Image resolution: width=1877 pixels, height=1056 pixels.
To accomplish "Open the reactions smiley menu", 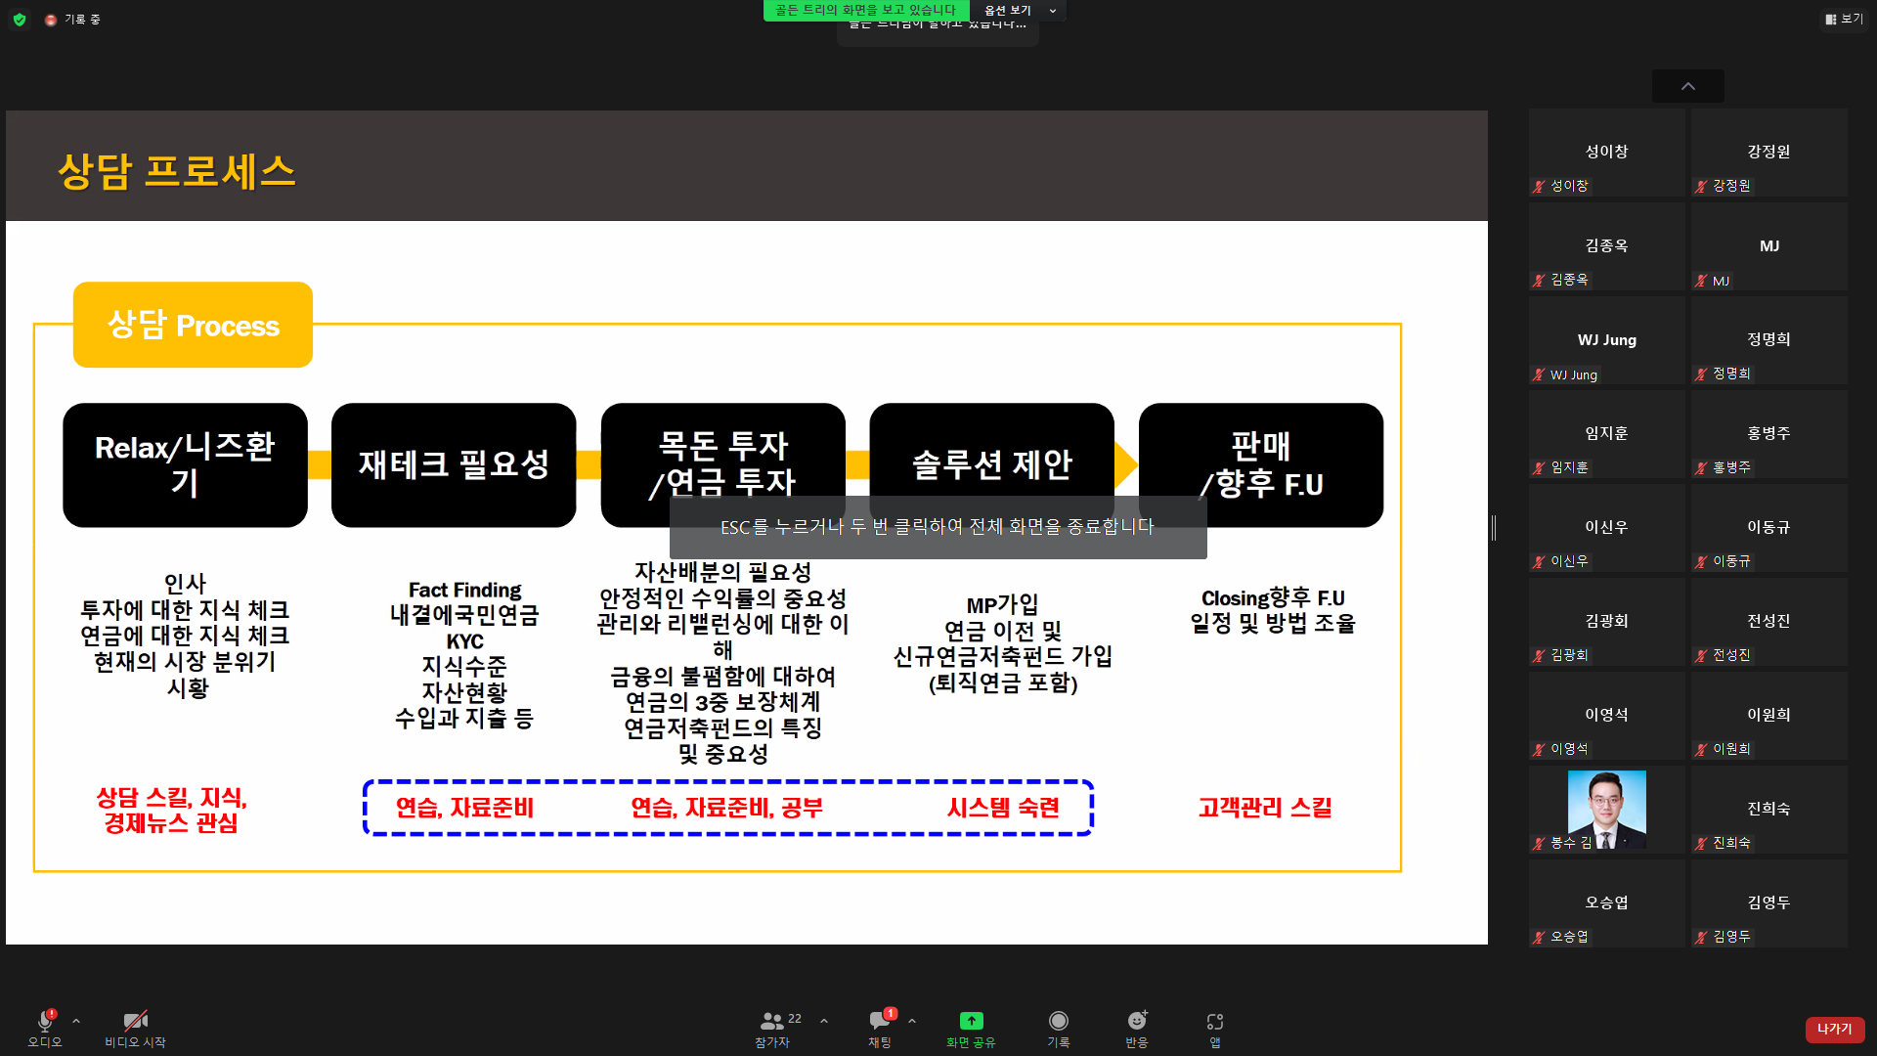I will tap(1137, 1021).
